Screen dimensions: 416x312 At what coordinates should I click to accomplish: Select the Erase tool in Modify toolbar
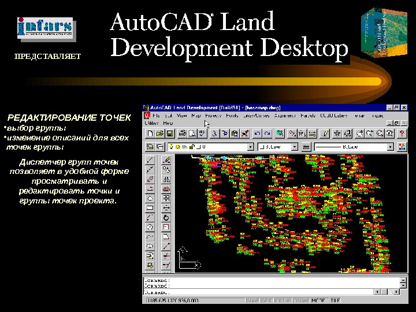coord(166,159)
